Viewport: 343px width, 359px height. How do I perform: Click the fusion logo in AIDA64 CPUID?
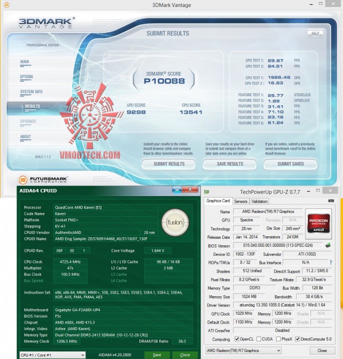pos(175,222)
